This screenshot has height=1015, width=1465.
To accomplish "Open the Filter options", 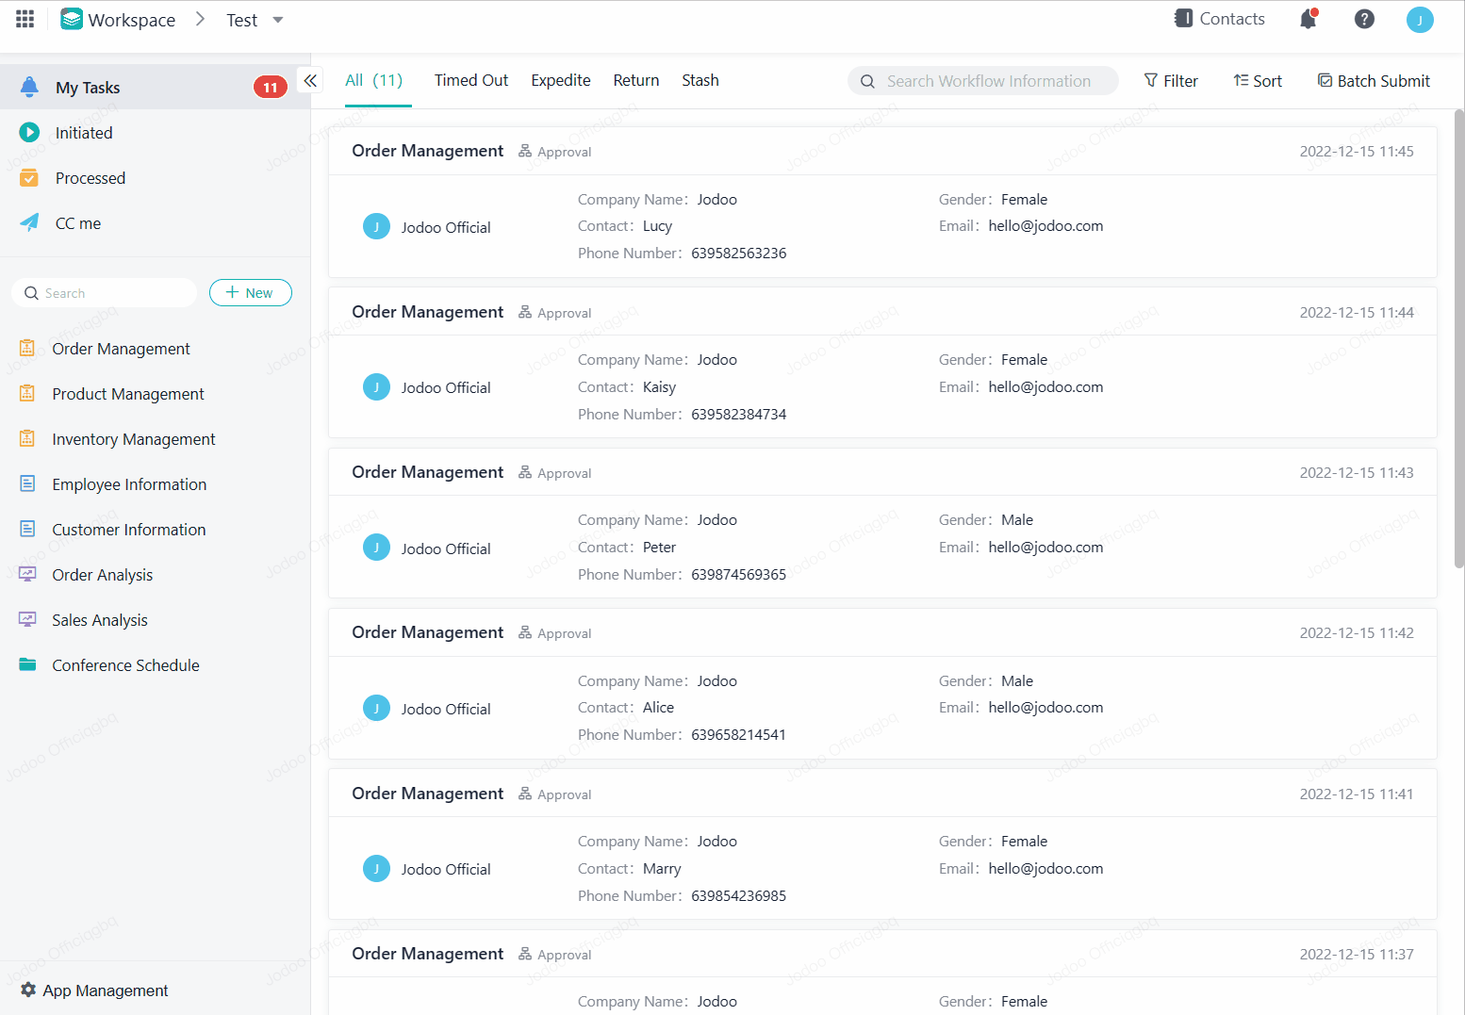I will point(1170,81).
